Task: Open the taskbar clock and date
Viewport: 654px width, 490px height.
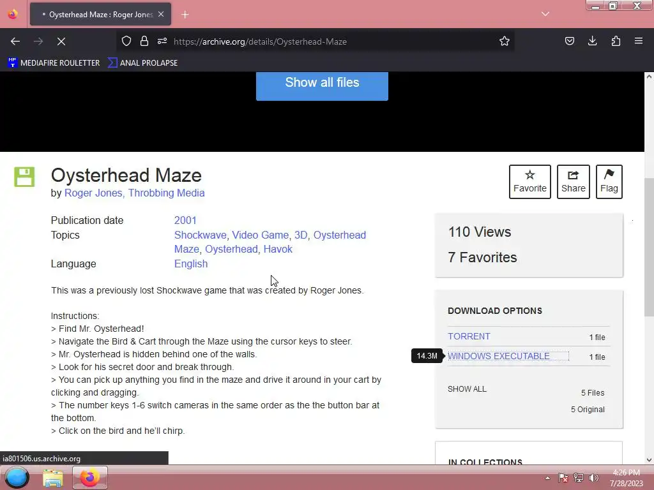Action: click(627, 478)
